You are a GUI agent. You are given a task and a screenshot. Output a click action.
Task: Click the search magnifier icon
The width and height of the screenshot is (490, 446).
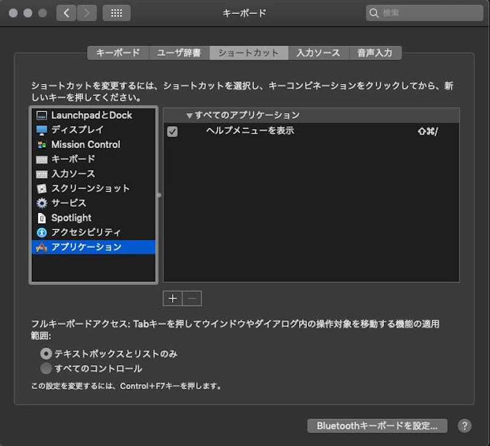pos(374,13)
